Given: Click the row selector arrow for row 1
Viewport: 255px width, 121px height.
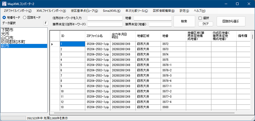Looking at the screenshot, I should click(x=55, y=44).
